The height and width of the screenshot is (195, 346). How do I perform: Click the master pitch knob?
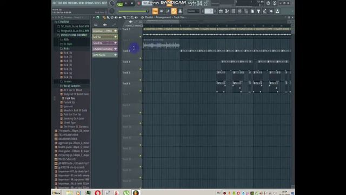pos(112,11)
